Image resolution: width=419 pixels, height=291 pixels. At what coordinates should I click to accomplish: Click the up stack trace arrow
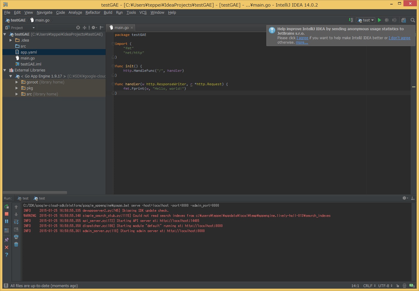point(16,207)
